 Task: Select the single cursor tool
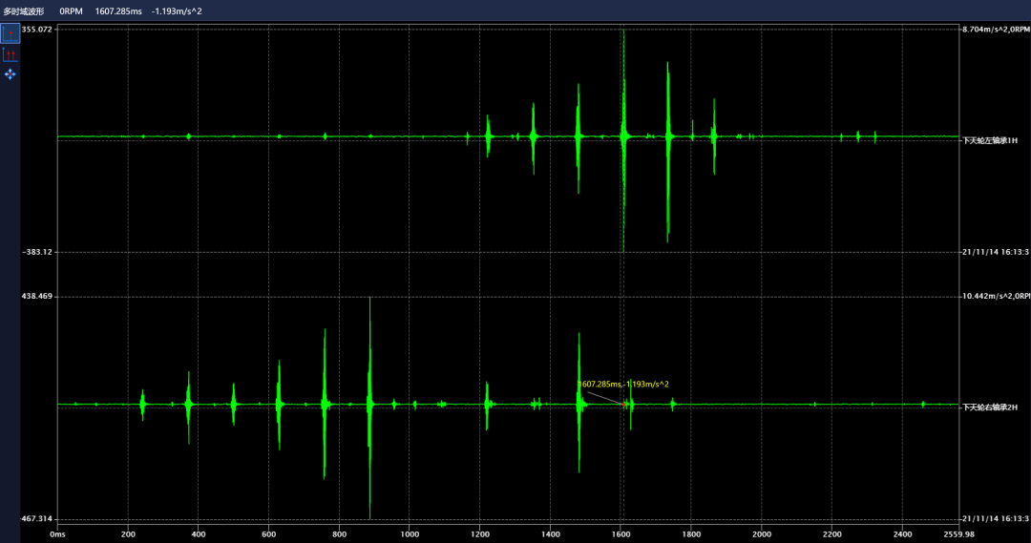11,33
